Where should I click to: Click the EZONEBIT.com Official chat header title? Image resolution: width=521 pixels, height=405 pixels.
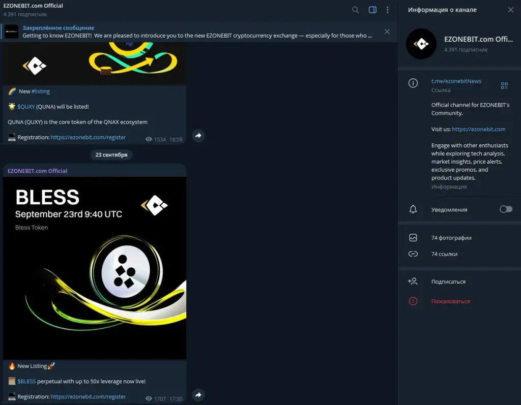[x=33, y=6]
